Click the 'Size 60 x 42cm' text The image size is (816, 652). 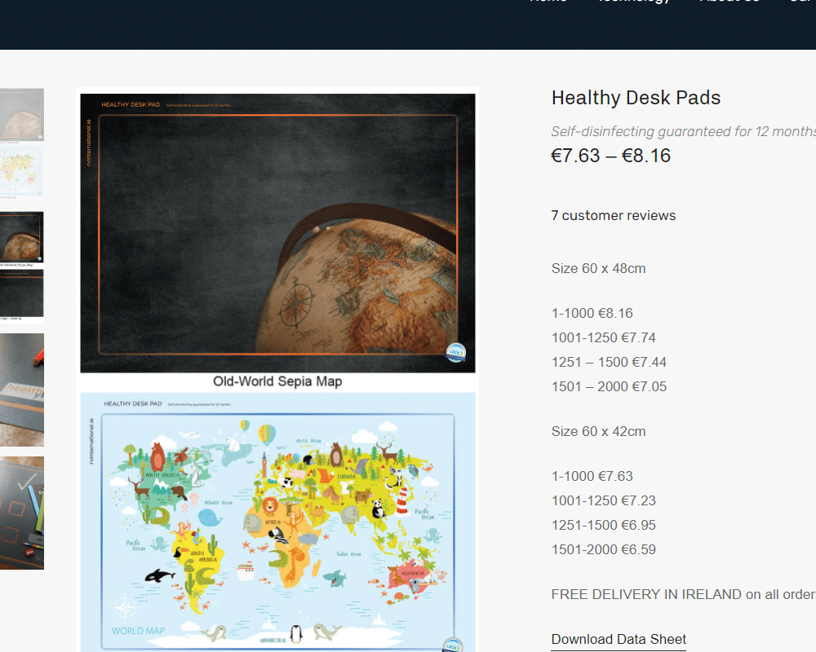coord(598,431)
